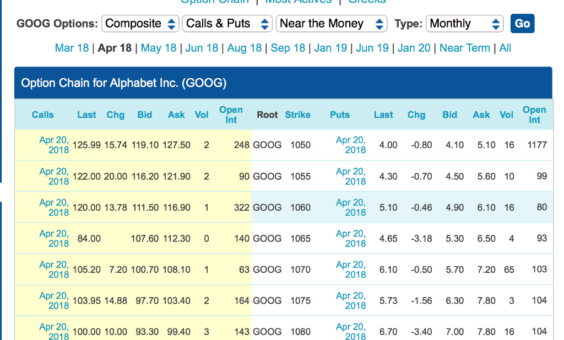Click the stepper arrows on the Monthly selector
This screenshot has height=340, width=564.
(495, 24)
